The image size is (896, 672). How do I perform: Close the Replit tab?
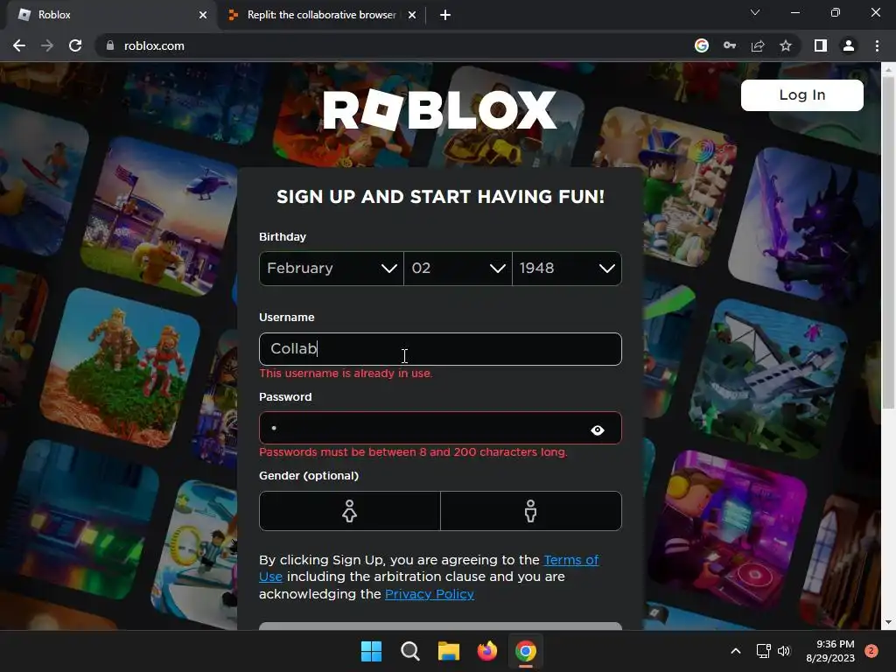[412, 15]
